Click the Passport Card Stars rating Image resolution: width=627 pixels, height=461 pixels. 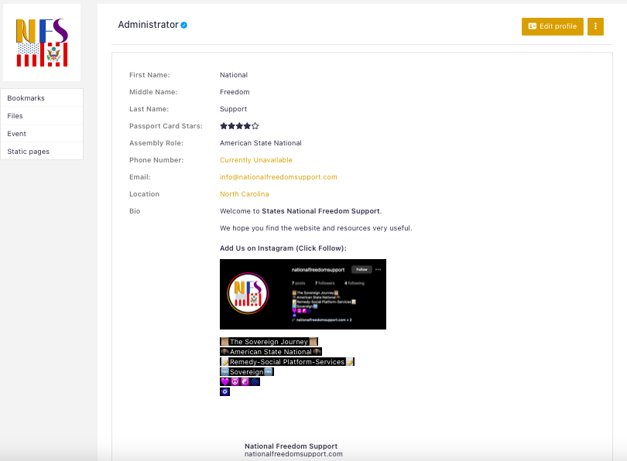(239, 126)
